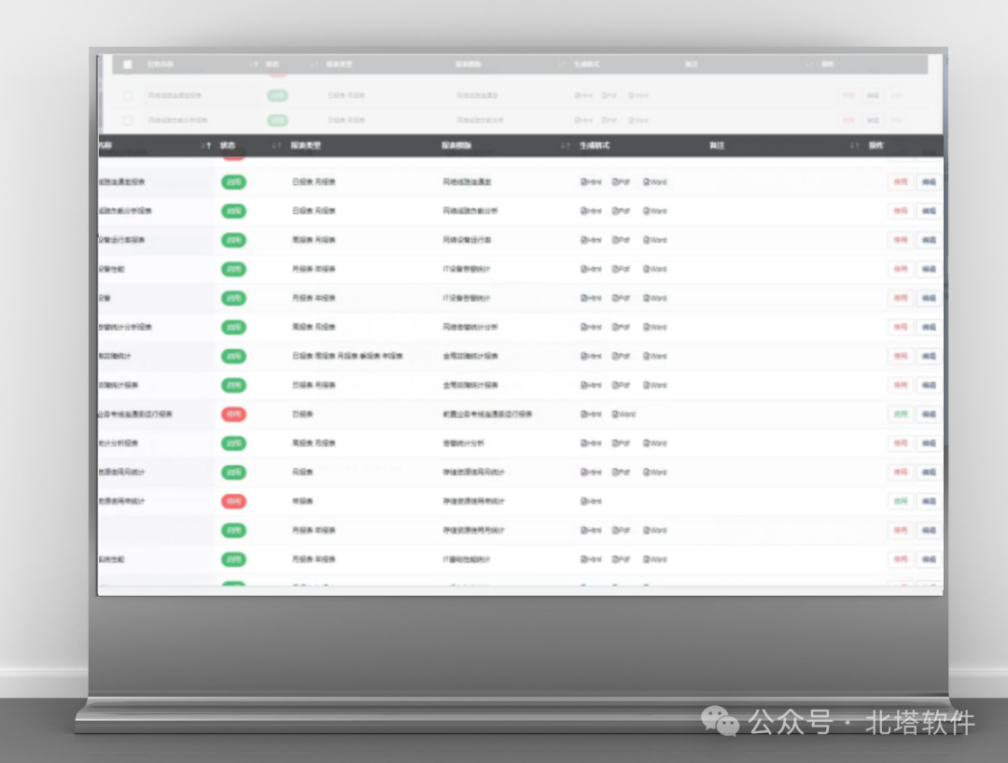Open Html format in the red-status 年报表 row

591,502
